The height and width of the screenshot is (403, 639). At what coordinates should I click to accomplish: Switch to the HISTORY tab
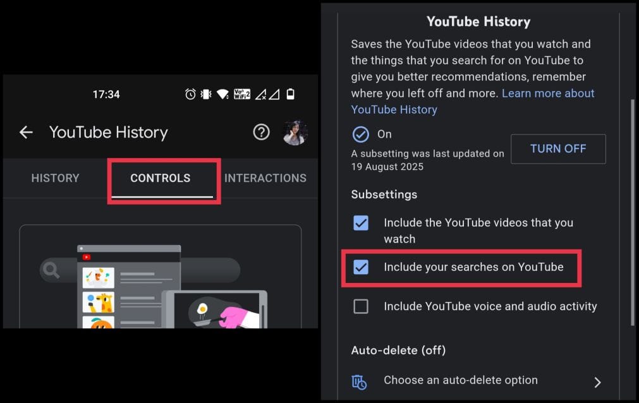[x=56, y=178]
